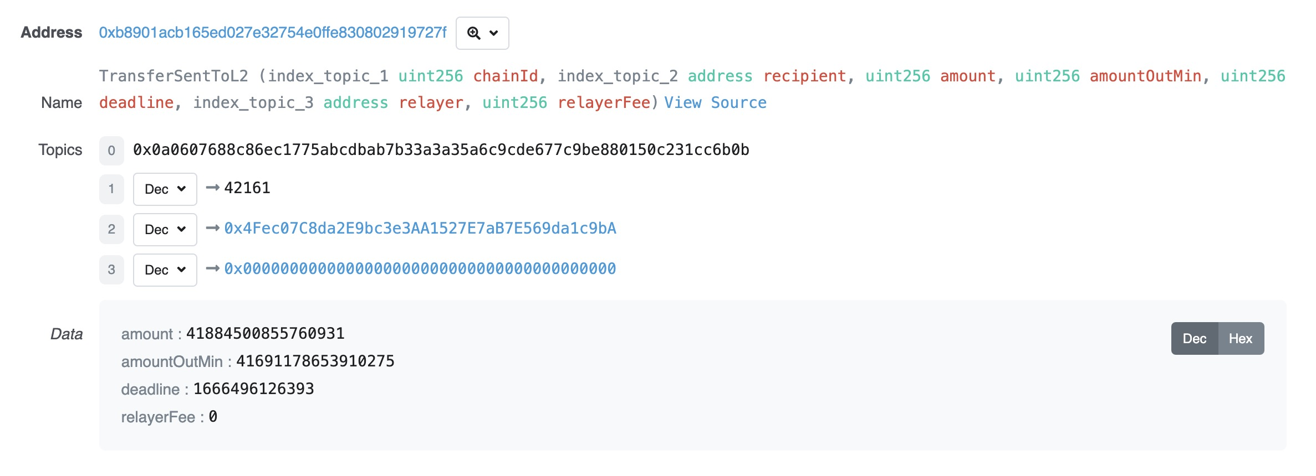Click topic index 3 badge
Viewport: 1316px width, 476px height.
111,270
